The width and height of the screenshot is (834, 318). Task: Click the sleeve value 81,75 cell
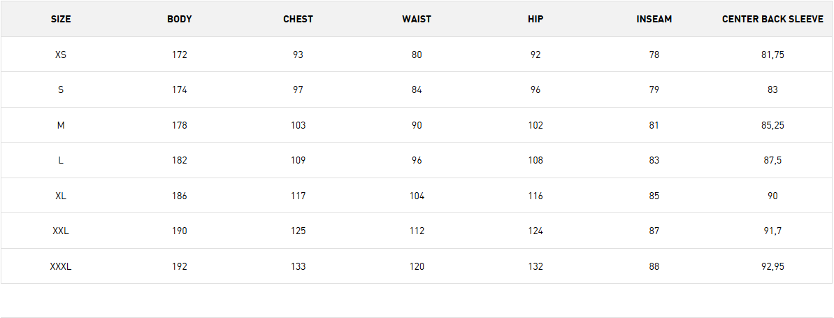773,55
